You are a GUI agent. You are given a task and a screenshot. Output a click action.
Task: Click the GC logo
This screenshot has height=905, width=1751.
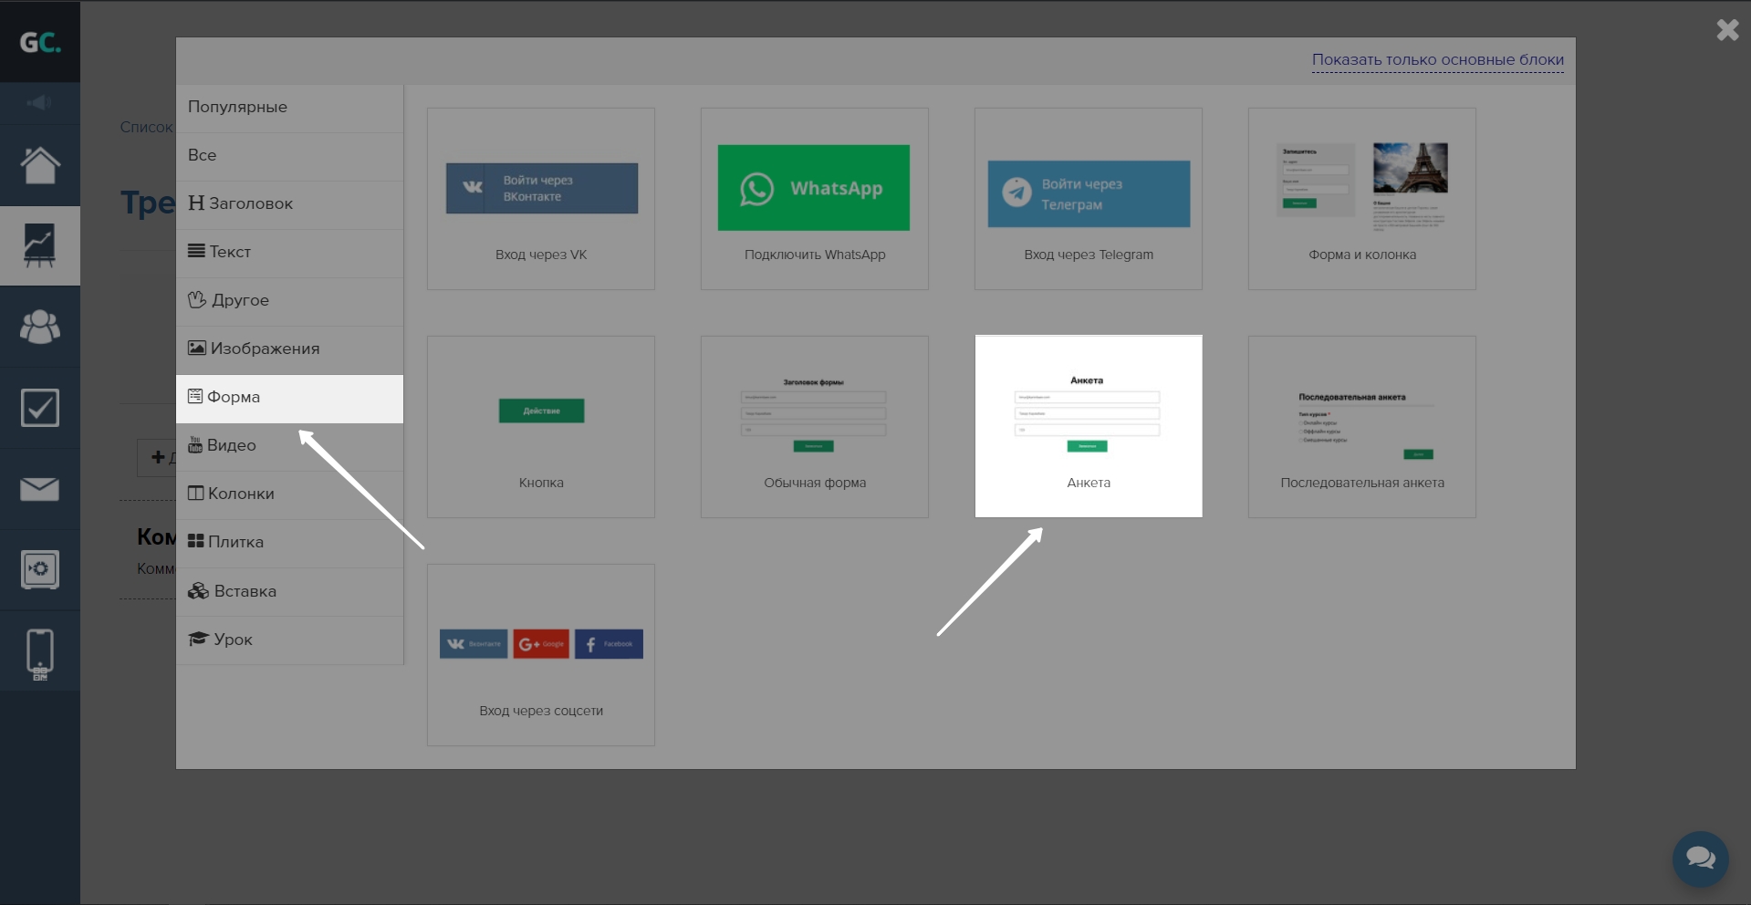(x=40, y=42)
